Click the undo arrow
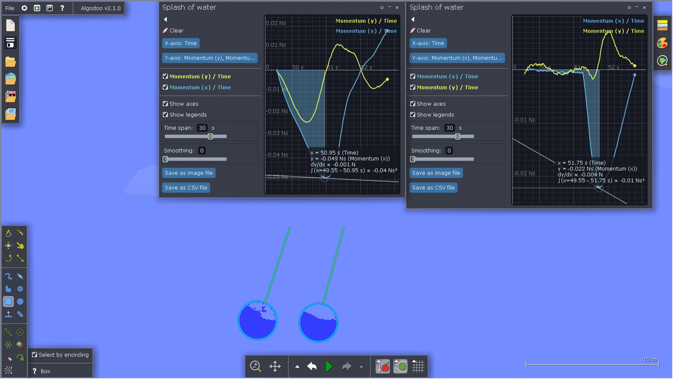Viewport: 673px width, 379px height. pyautogui.click(x=312, y=367)
